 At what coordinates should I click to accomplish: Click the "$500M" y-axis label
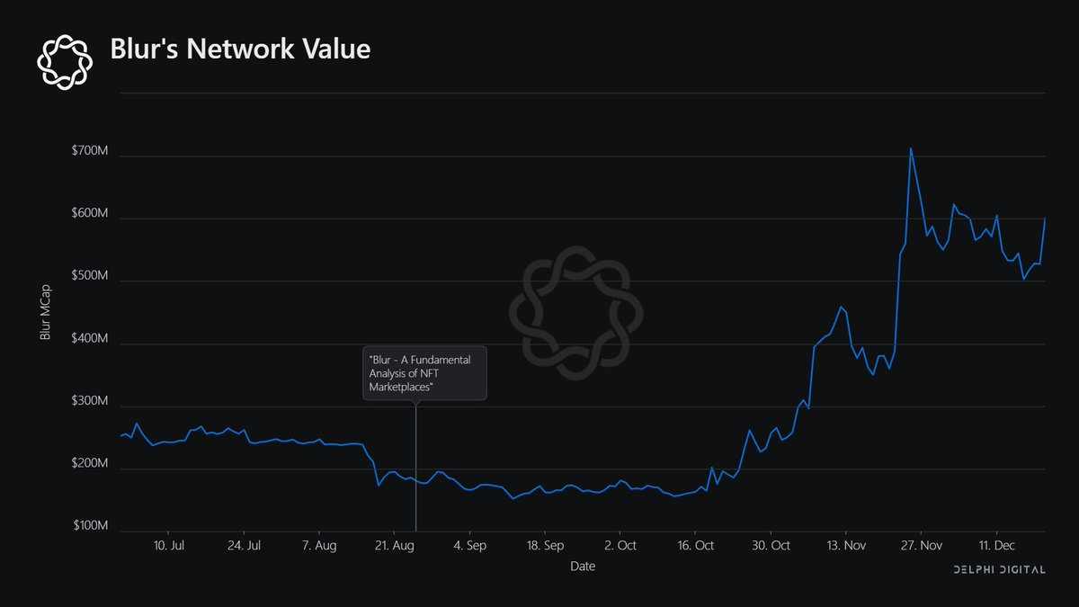coord(90,275)
